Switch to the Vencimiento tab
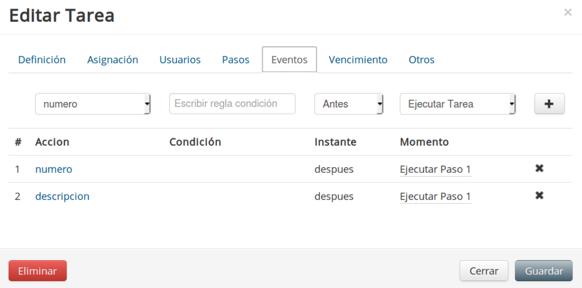Screen dimensions: 582x288 click(358, 59)
